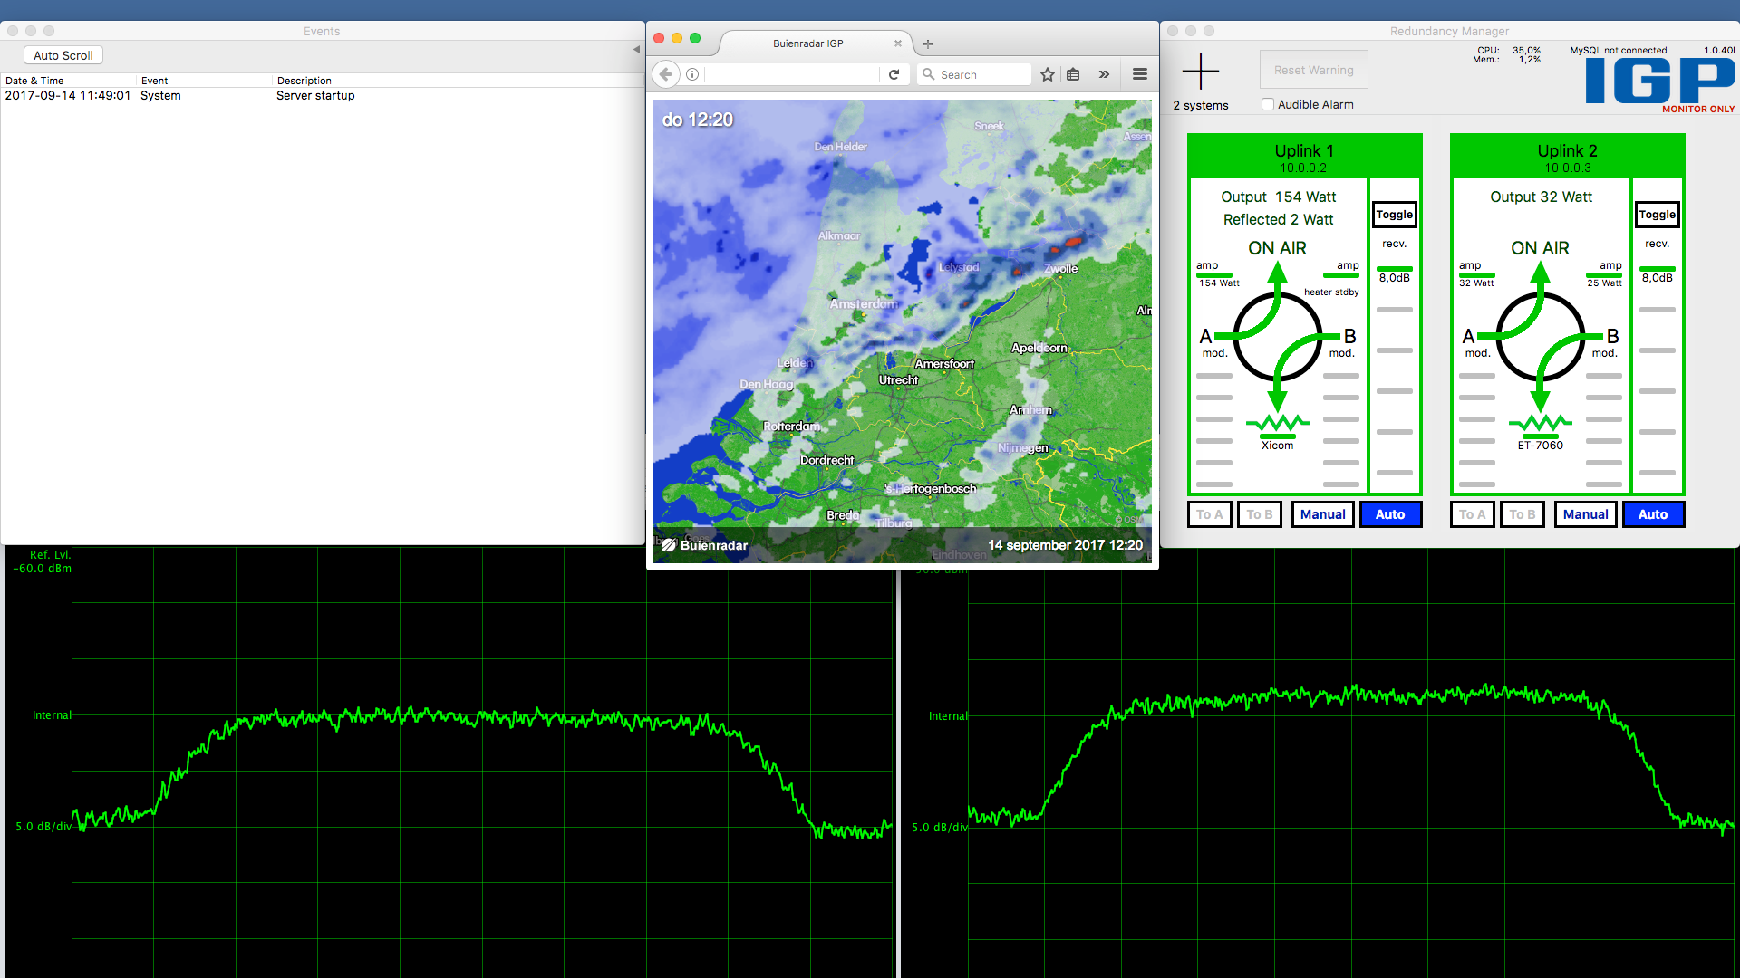Collapse Events panel with triangle arrow
This screenshot has width=1740, height=978.
point(636,50)
